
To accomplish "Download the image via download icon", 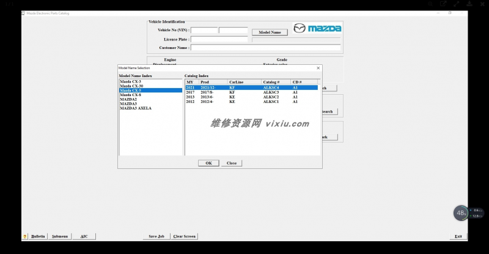I will 469,4.
